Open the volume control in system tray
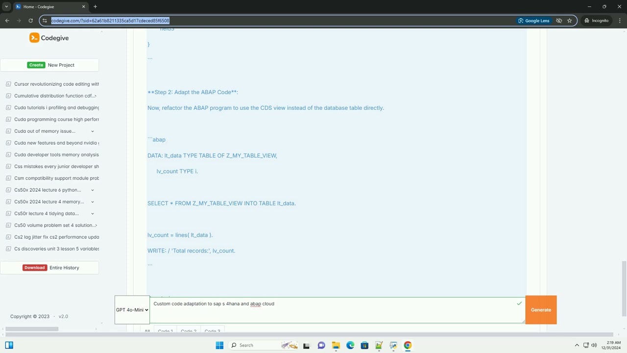 pos(594,345)
